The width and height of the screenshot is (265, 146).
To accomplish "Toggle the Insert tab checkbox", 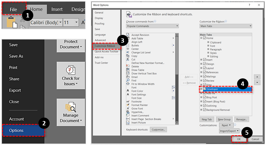I will pyautogui.click(x=205, y=60).
